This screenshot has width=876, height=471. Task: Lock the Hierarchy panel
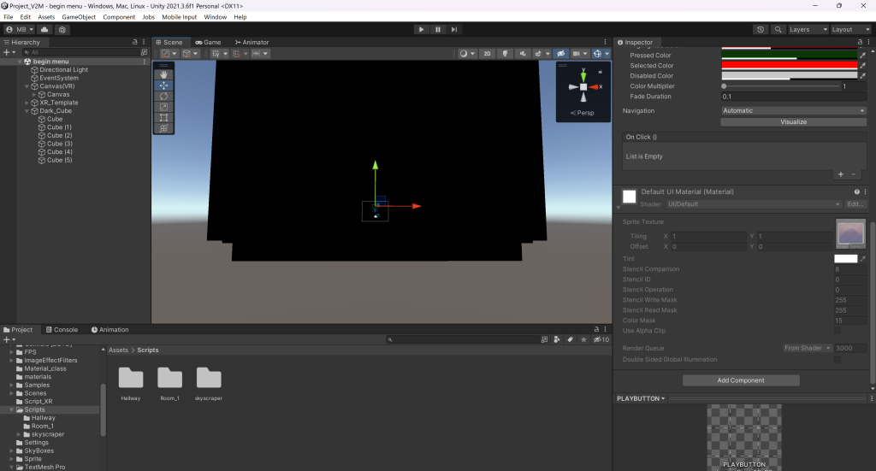pos(134,42)
